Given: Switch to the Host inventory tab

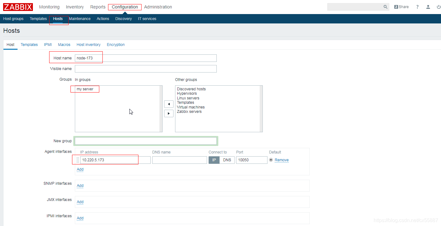Looking at the screenshot, I should [x=89, y=45].
